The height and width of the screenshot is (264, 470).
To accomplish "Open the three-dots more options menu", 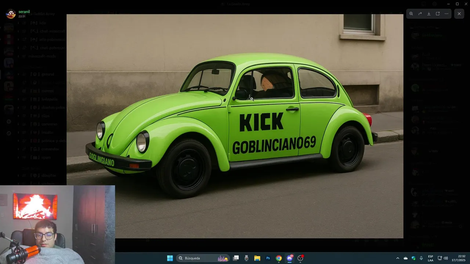I will (x=446, y=14).
